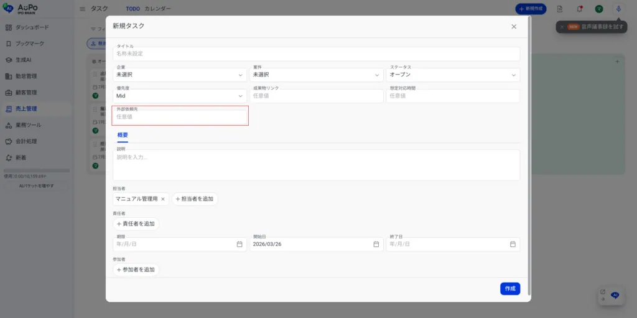637x318 pixels.
Task: Click 責任者を追加 button
Action: pos(136,223)
